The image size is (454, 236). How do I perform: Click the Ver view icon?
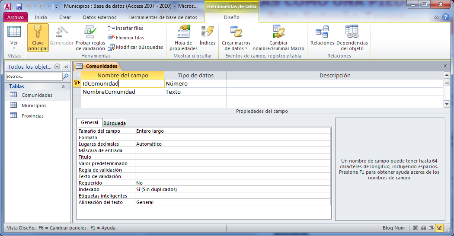tap(14, 32)
